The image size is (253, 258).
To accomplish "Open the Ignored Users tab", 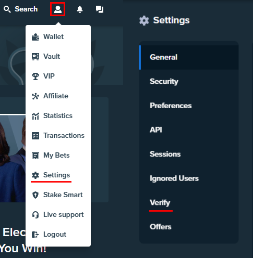I will [189, 178].
